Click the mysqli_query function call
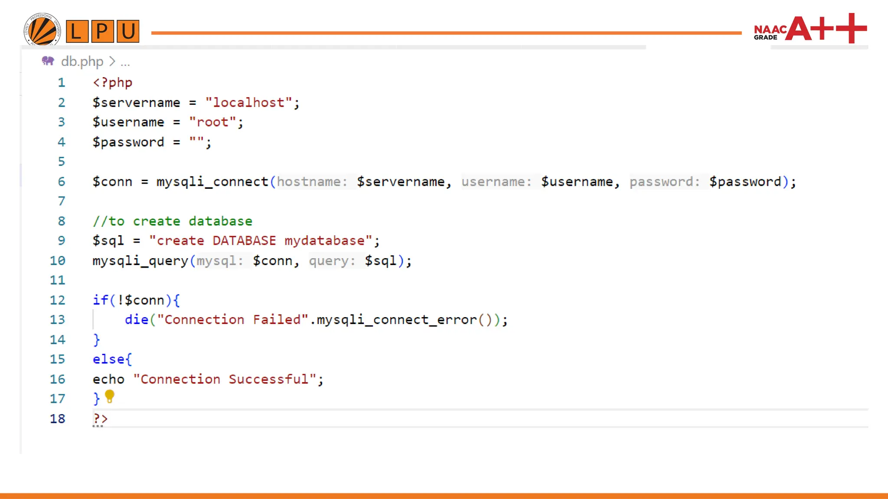 coord(140,261)
